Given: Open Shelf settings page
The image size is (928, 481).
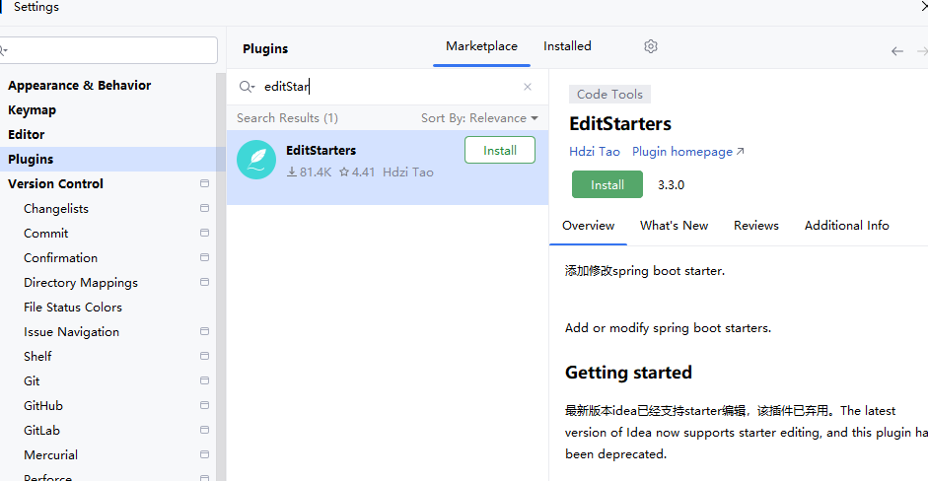Looking at the screenshot, I should point(37,356).
